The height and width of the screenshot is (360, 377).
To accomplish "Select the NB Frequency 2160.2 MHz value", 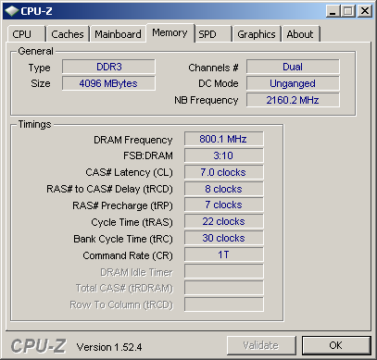I will 293,100.
